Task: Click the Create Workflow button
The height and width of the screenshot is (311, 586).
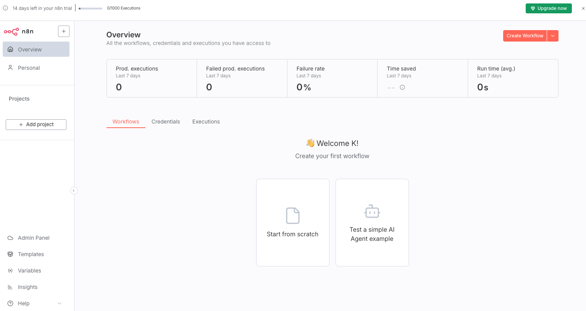Action: pyautogui.click(x=525, y=35)
